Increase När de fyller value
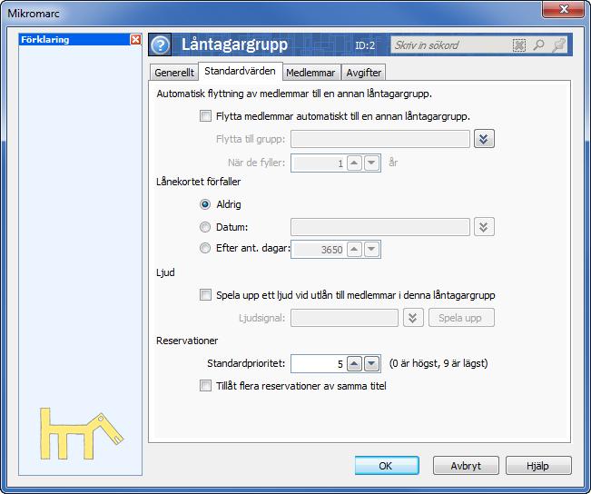This screenshot has height=494, width=591. pyautogui.click(x=354, y=163)
